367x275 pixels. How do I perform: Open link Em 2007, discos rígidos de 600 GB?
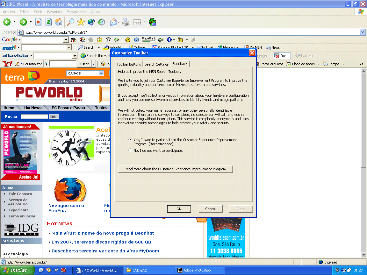[x=101, y=242]
